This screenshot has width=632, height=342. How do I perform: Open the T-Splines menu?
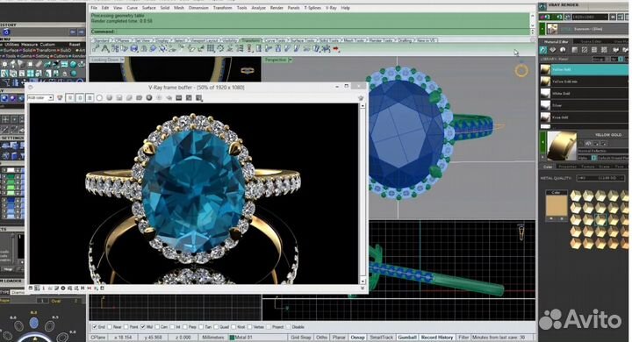pos(312,8)
